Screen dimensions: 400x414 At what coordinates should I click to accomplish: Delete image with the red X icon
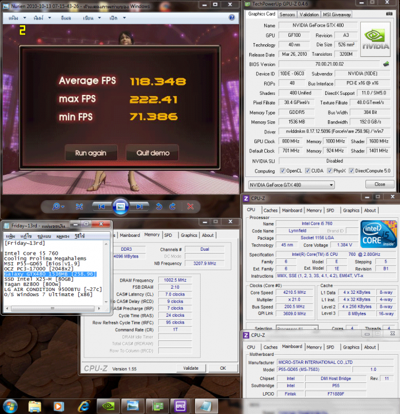[x=191, y=206]
